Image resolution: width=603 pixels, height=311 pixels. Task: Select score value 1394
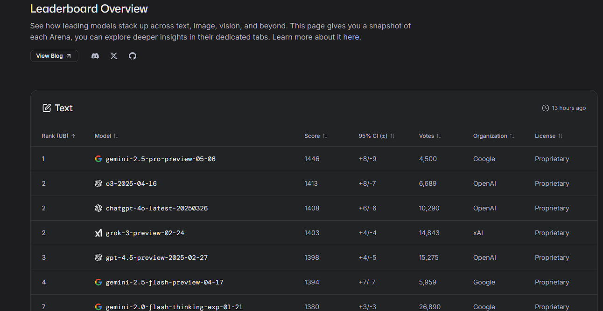pyautogui.click(x=312, y=282)
